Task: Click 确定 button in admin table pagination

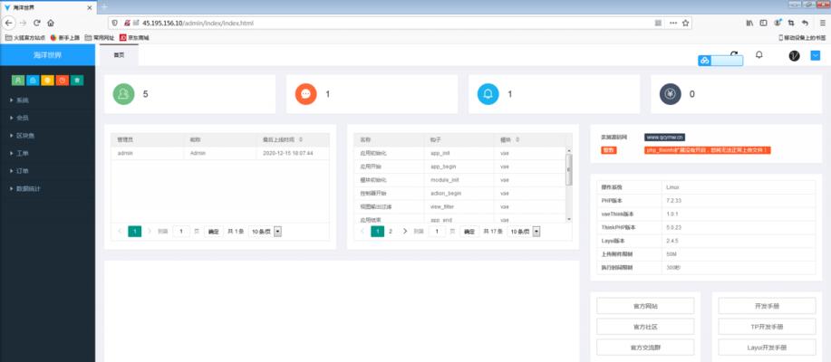Action: [x=213, y=232]
